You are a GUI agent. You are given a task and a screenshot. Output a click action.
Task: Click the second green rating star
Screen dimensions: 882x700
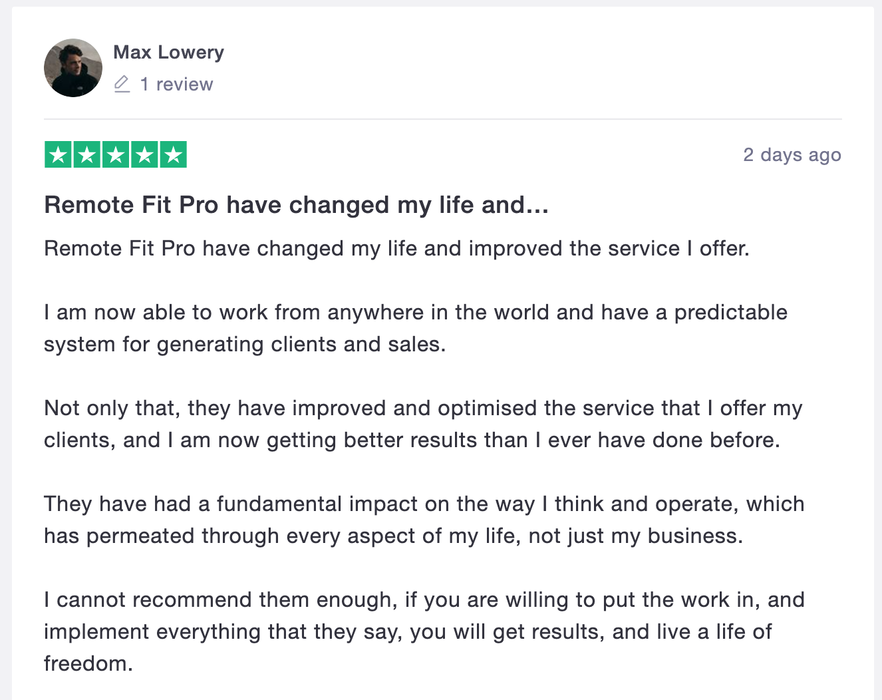[86, 155]
